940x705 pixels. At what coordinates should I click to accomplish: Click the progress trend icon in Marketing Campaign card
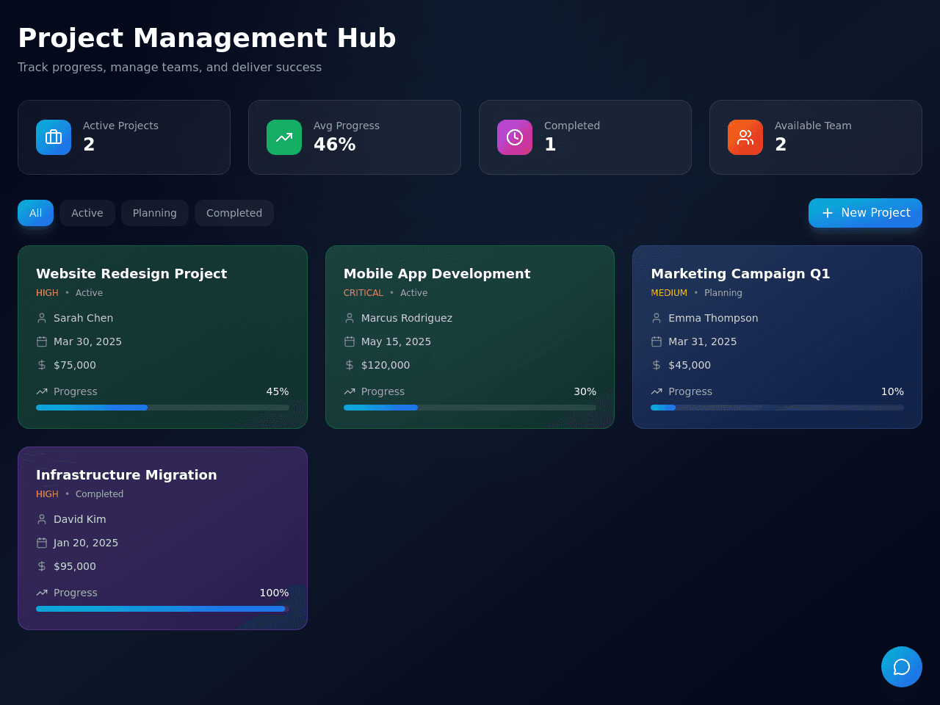coord(657,391)
